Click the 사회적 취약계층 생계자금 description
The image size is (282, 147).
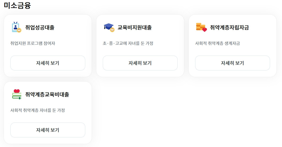point(217,43)
